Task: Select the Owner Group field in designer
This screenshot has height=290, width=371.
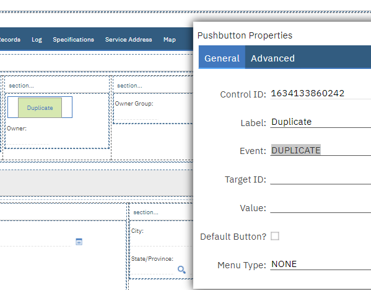Action: click(153, 111)
